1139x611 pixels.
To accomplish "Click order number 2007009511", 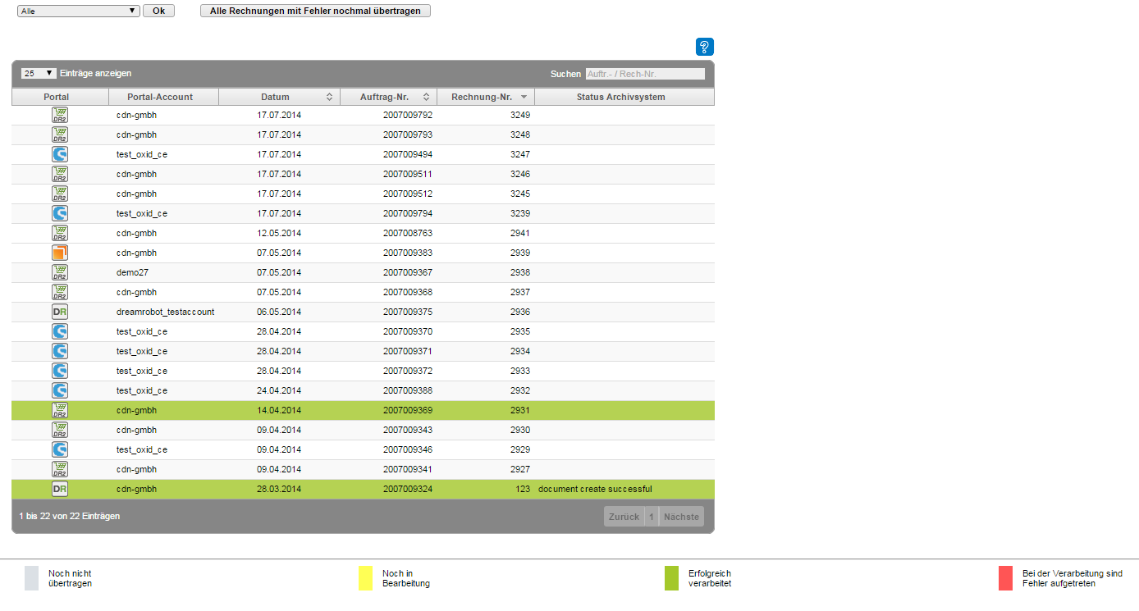I will tap(408, 174).
